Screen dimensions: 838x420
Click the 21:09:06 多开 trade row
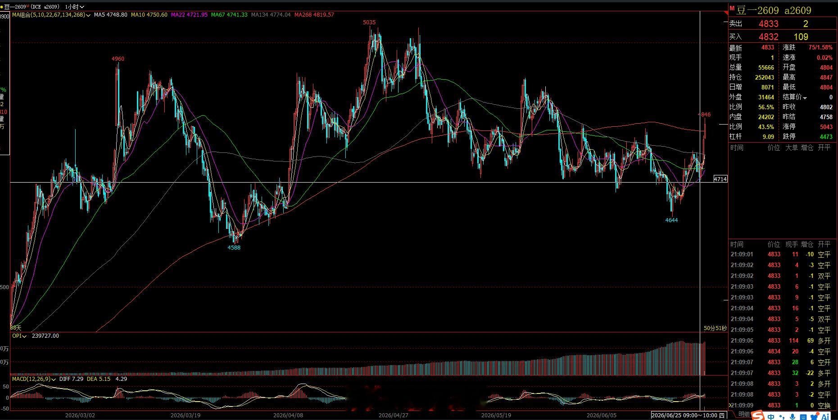click(x=783, y=341)
